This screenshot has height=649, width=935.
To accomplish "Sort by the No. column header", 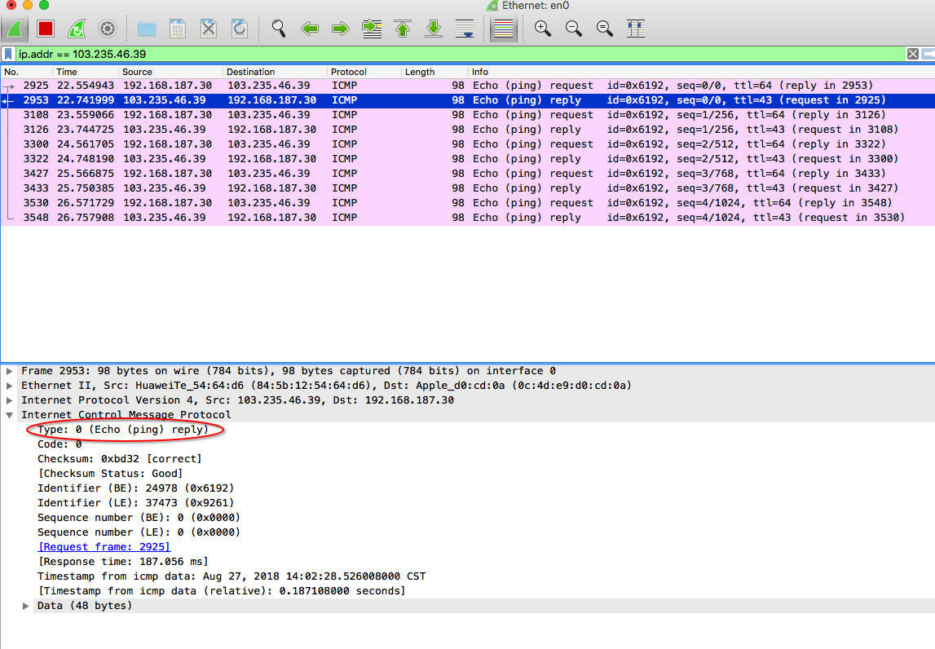I will coord(27,72).
